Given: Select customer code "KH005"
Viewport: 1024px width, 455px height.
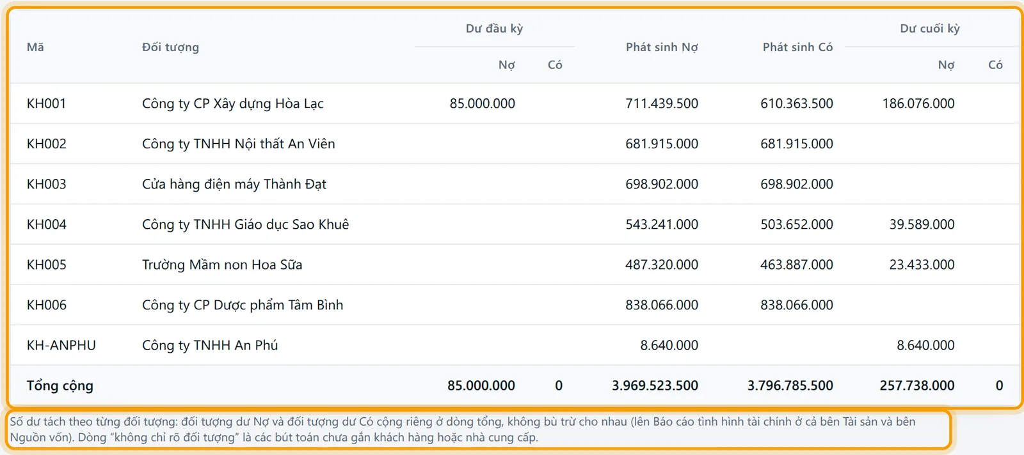Looking at the screenshot, I should tap(47, 265).
